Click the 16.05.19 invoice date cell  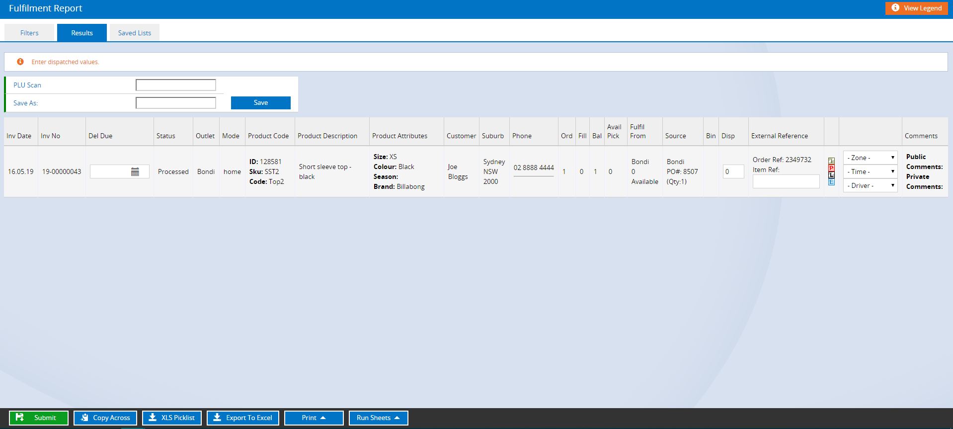coord(21,172)
